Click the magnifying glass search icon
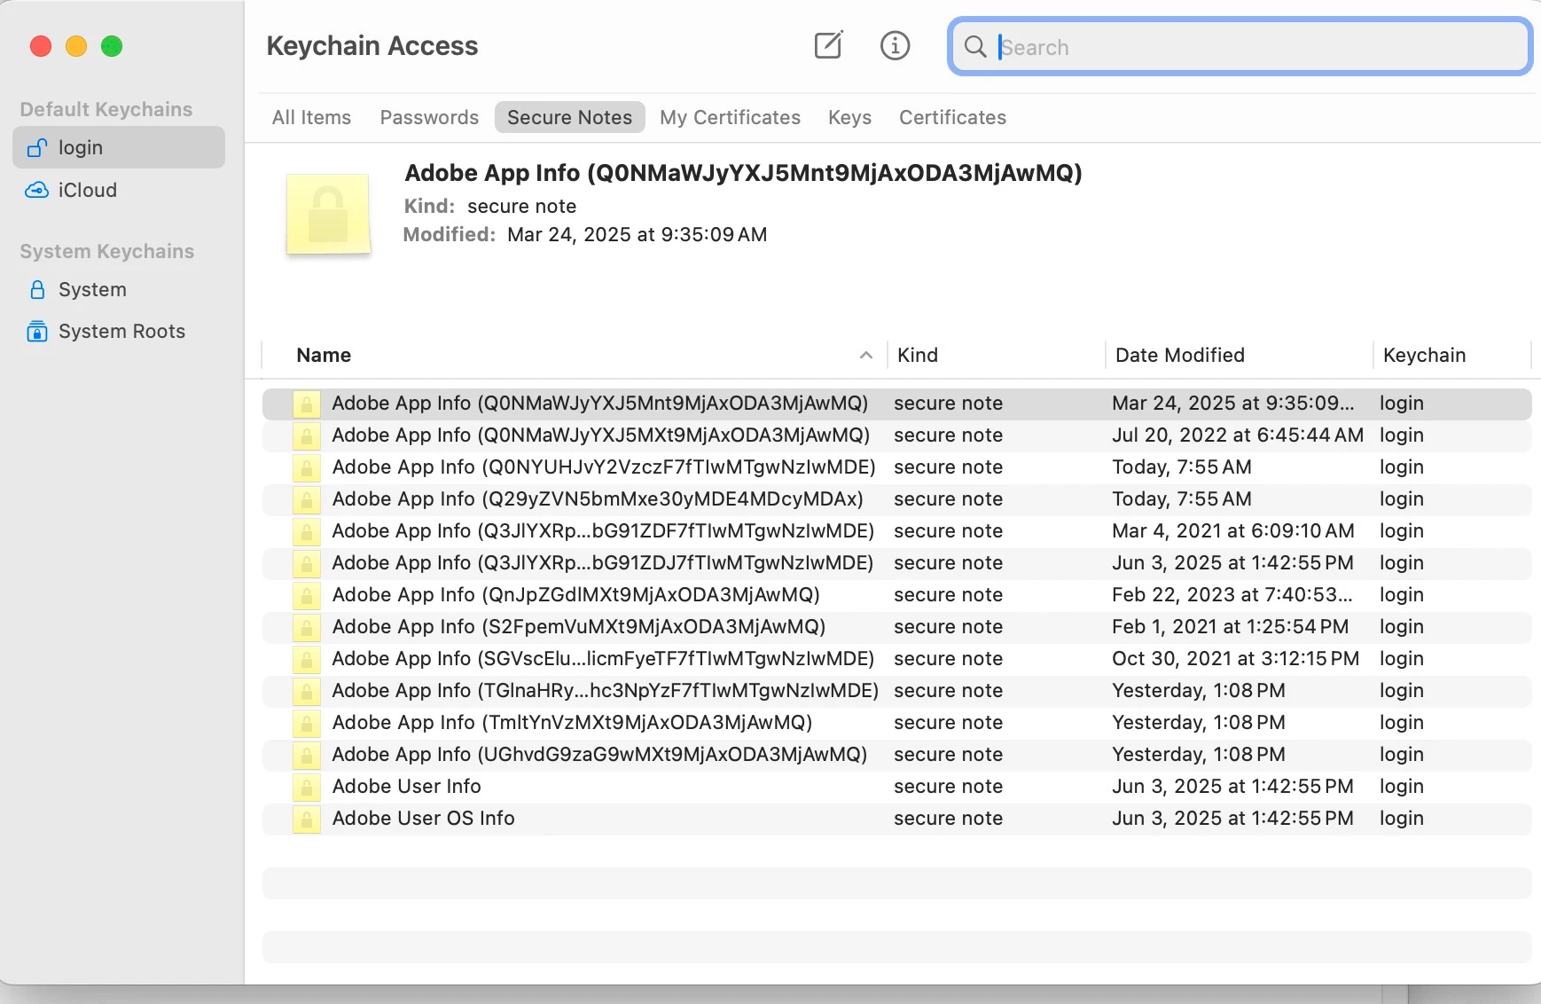 pyautogui.click(x=974, y=47)
